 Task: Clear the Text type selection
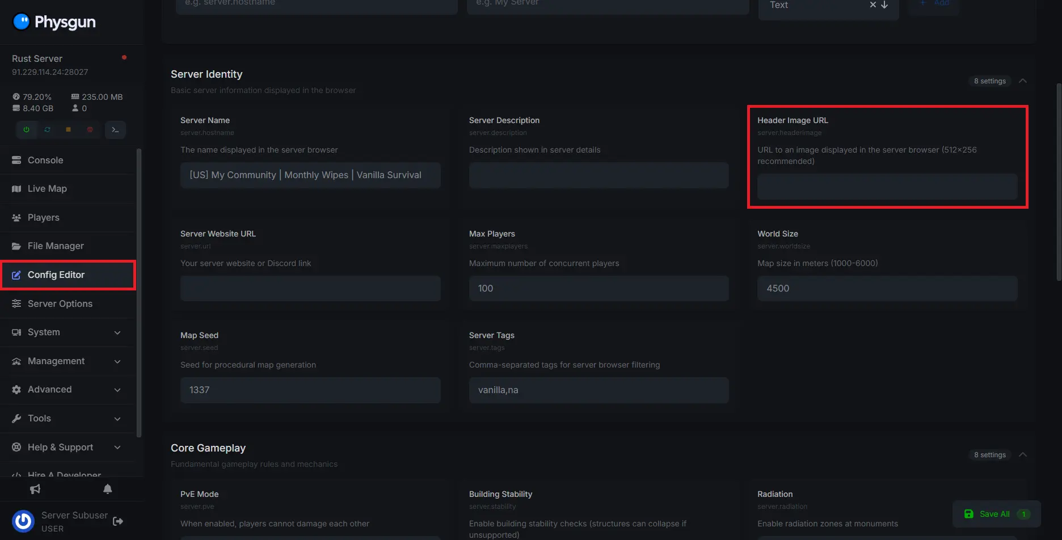pos(873,5)
